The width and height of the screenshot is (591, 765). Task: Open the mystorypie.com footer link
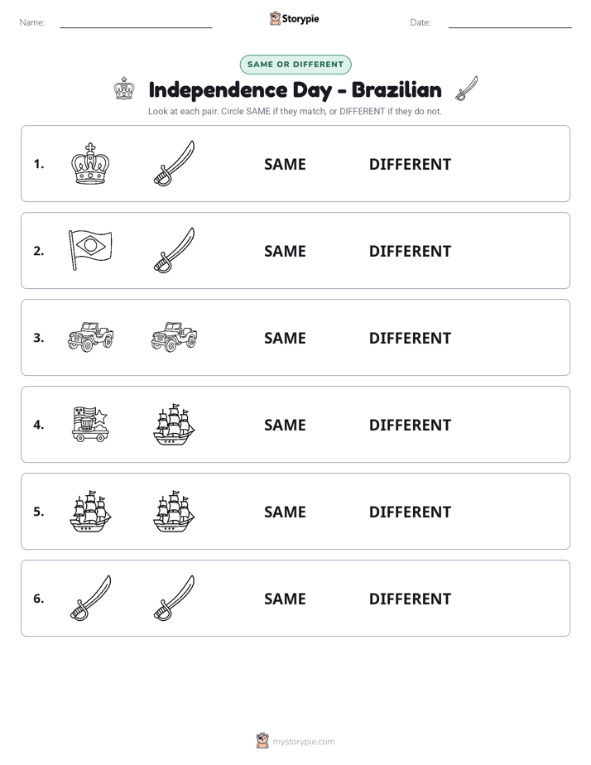click(303, 742)
